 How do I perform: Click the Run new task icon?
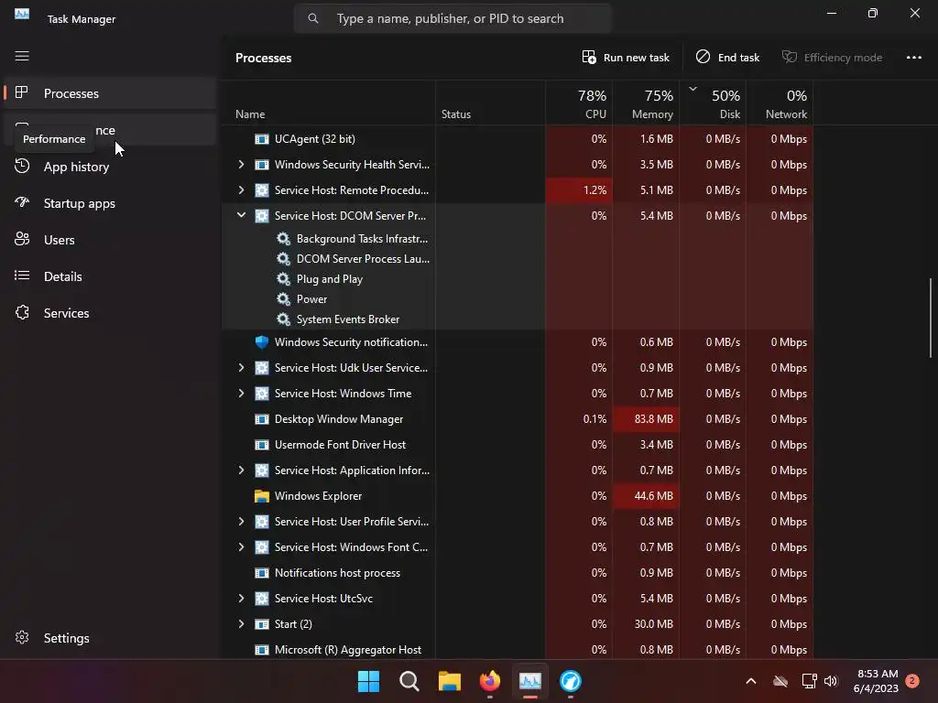point(589,57)
